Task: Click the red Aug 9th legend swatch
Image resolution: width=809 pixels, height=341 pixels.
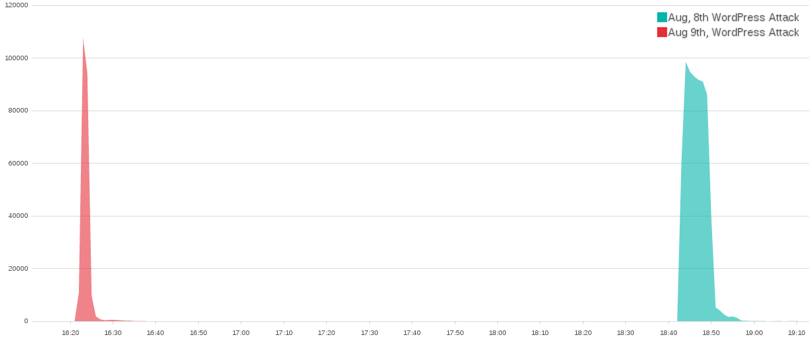Action: coord(662,32)
